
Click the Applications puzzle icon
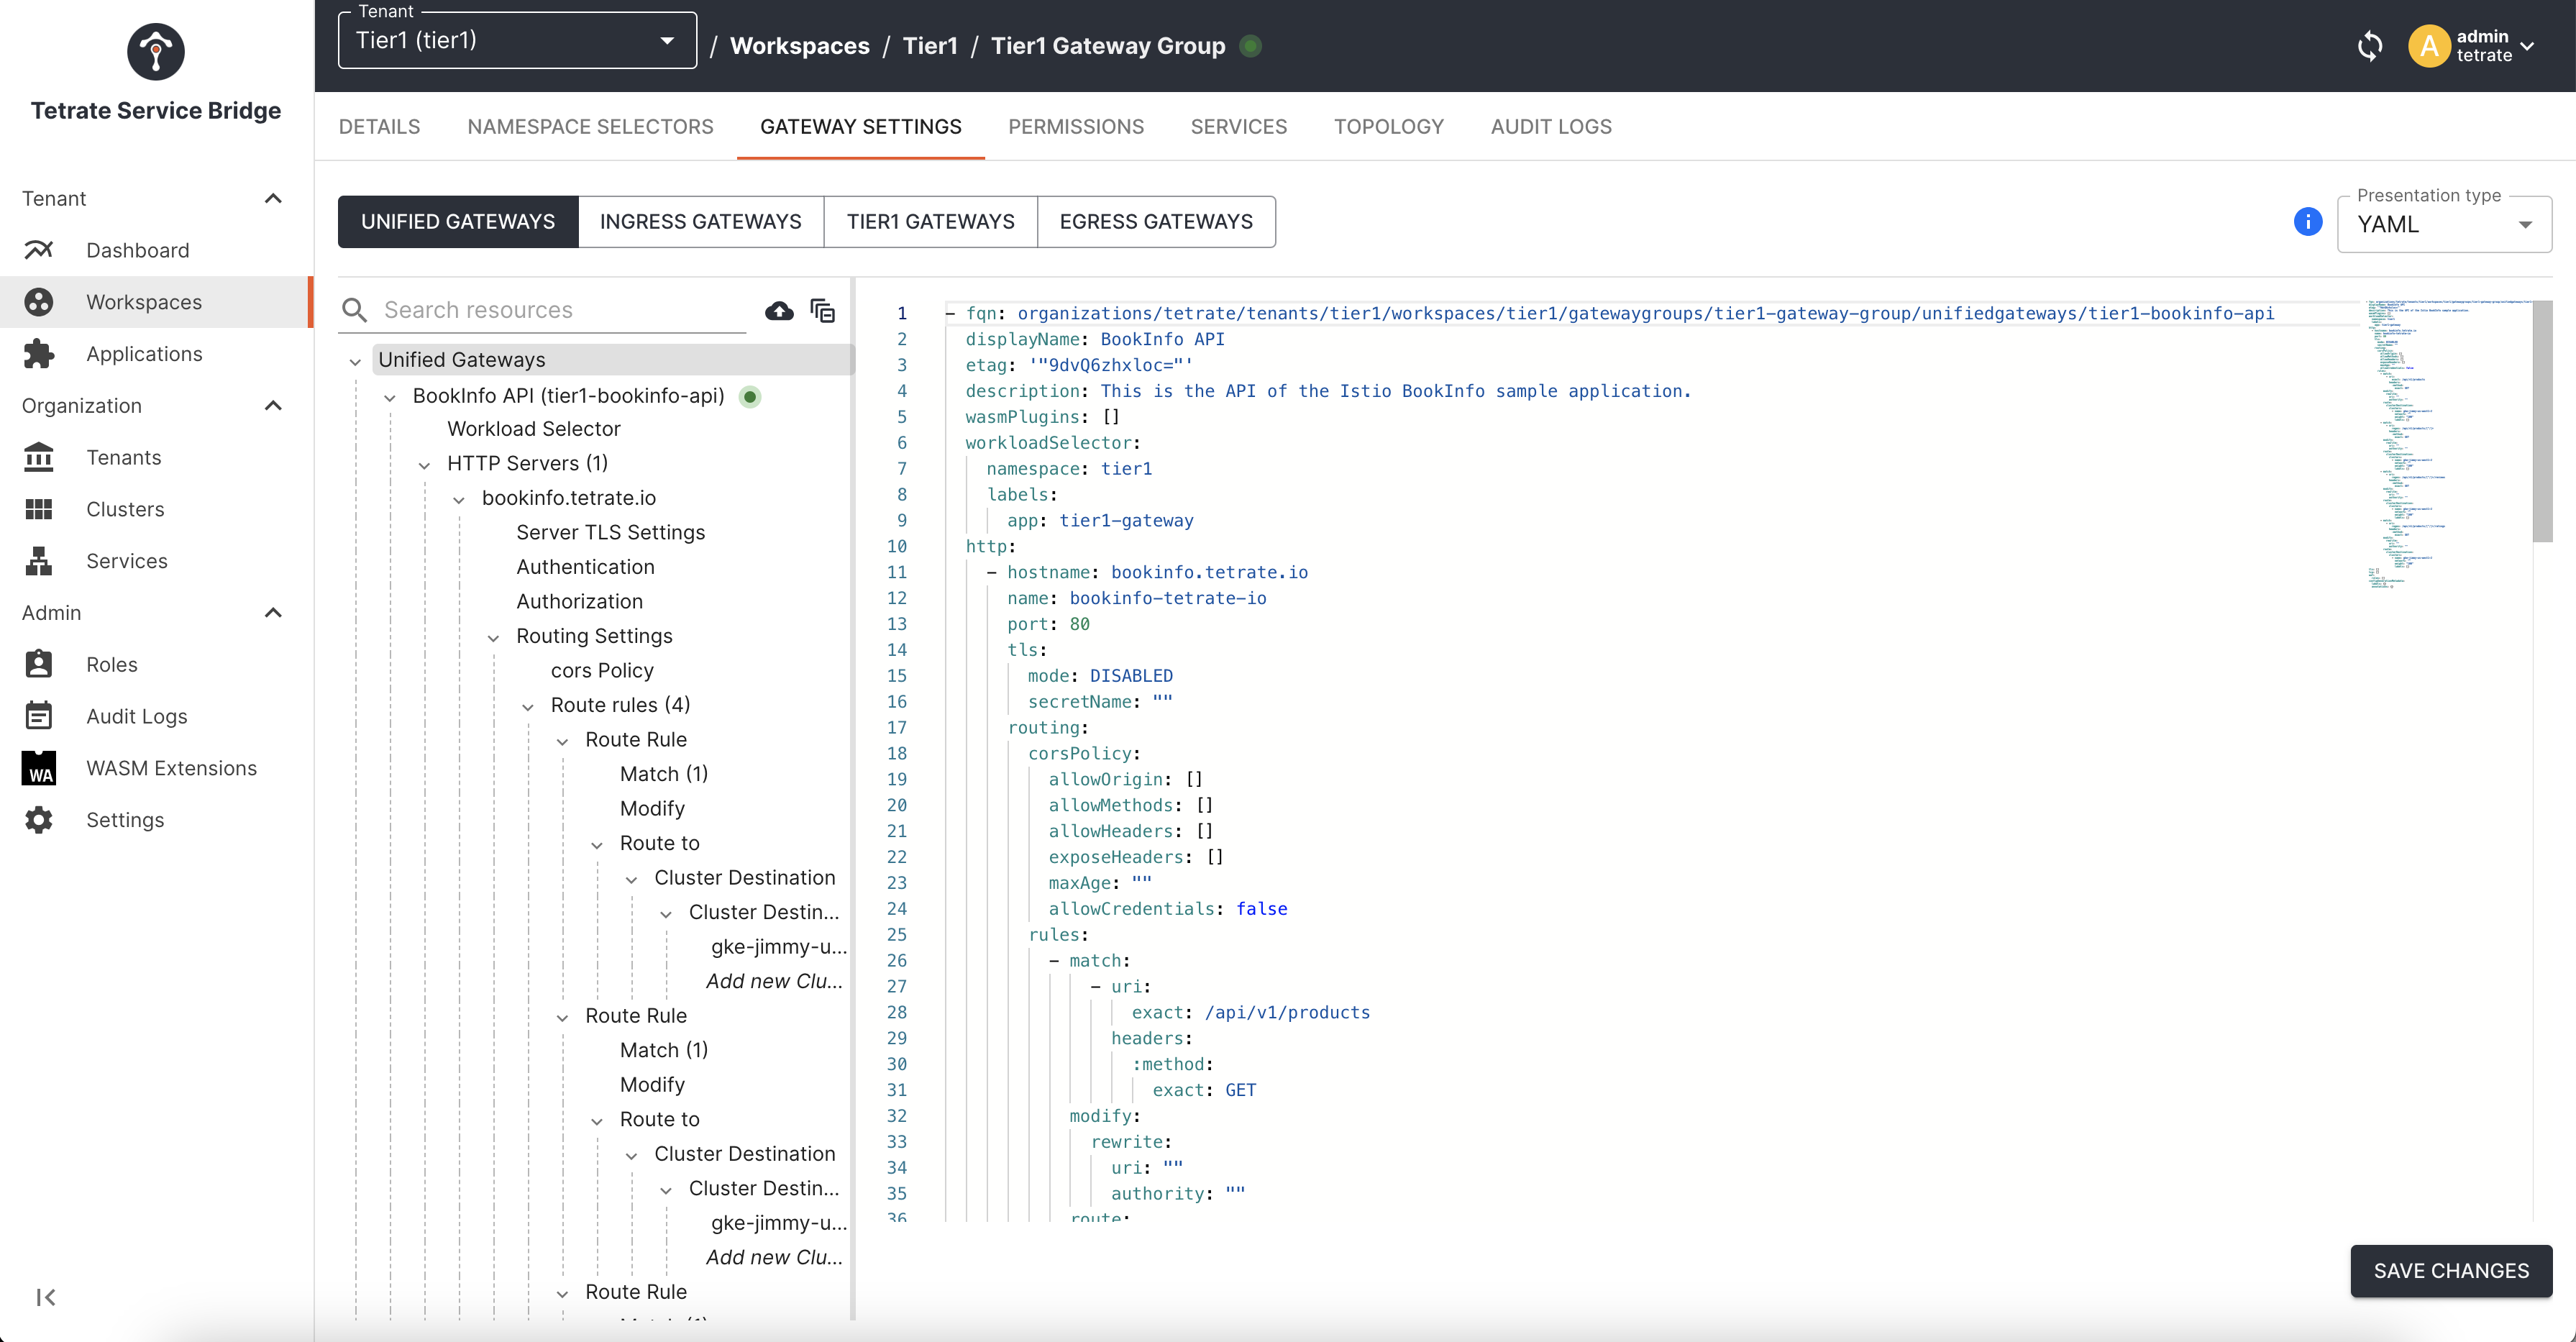[x=39, y=354]
